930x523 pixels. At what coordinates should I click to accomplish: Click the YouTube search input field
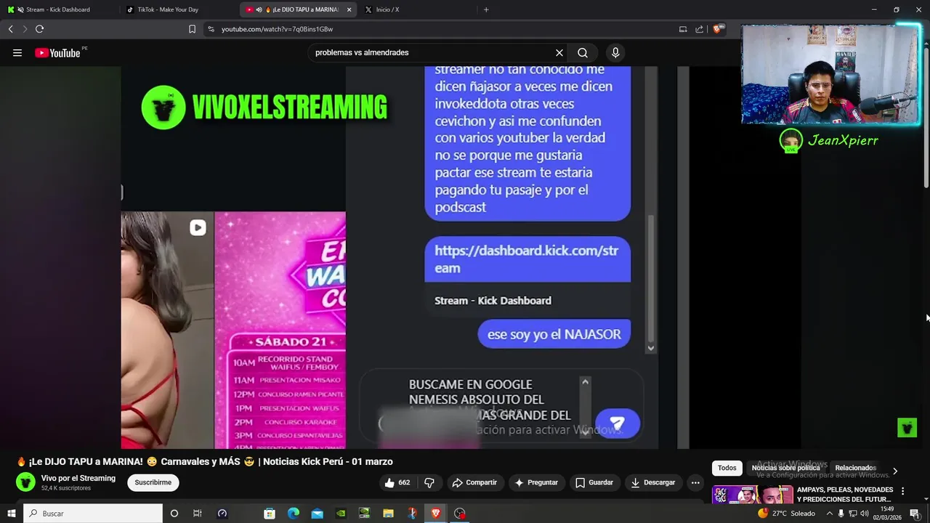click(x=432, y=53)
